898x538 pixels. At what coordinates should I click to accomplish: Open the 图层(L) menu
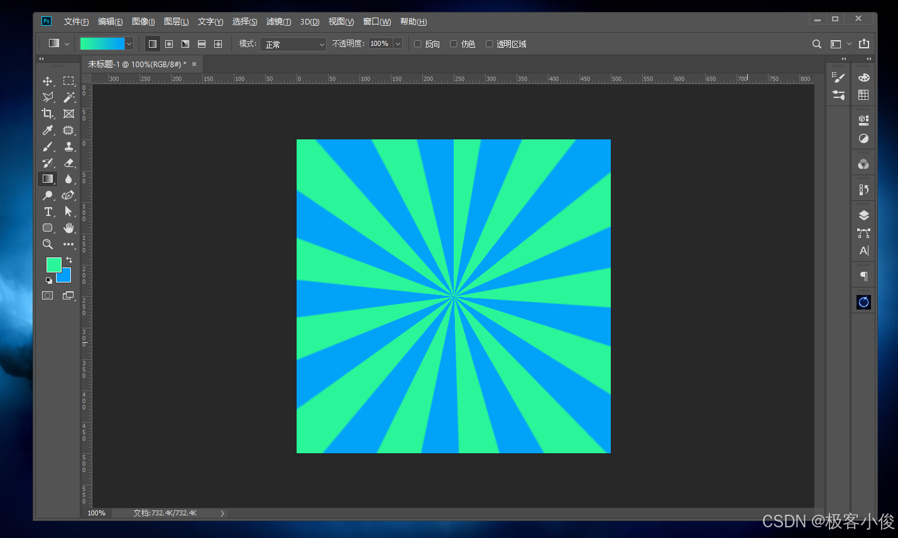(177, 21)
